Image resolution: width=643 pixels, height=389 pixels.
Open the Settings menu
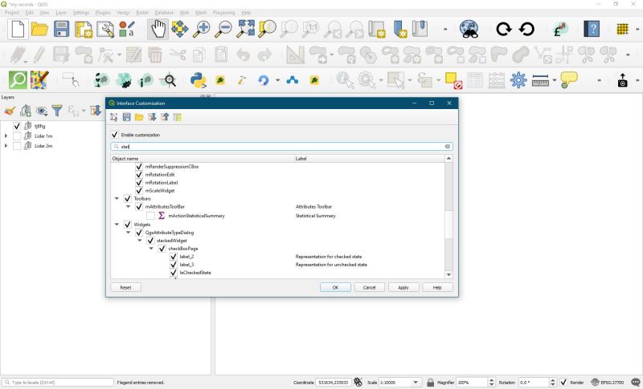click(x=81, y=13)
